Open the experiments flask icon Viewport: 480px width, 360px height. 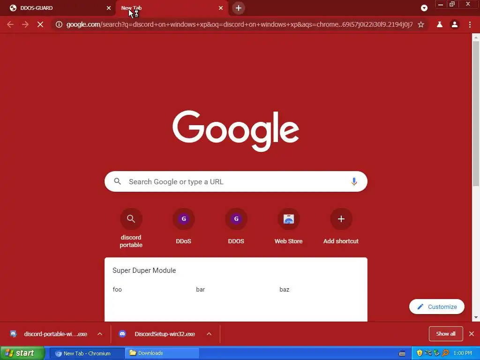click(x=440, y=24)
